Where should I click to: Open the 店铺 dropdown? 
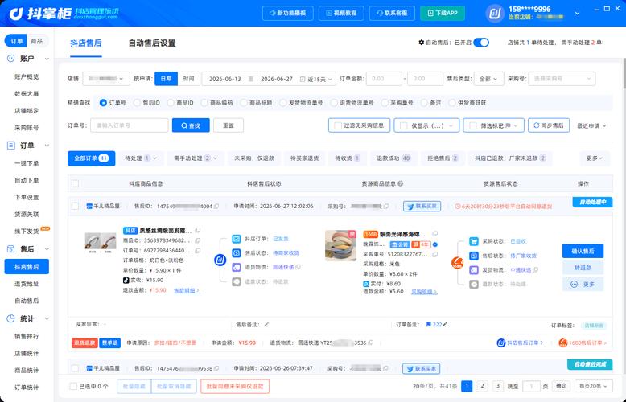105,79
